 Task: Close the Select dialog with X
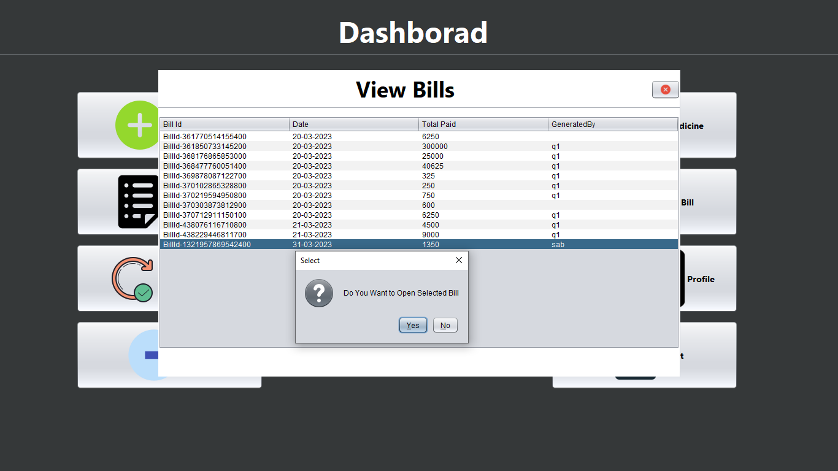(x=459, y=261)
